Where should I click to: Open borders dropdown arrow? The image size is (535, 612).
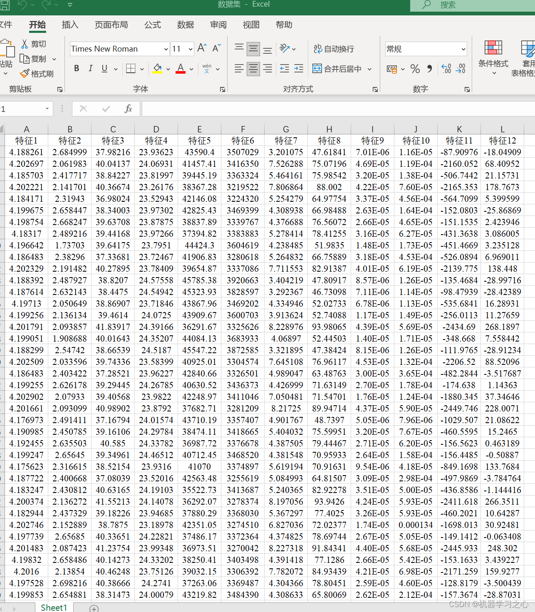[142, 69]
